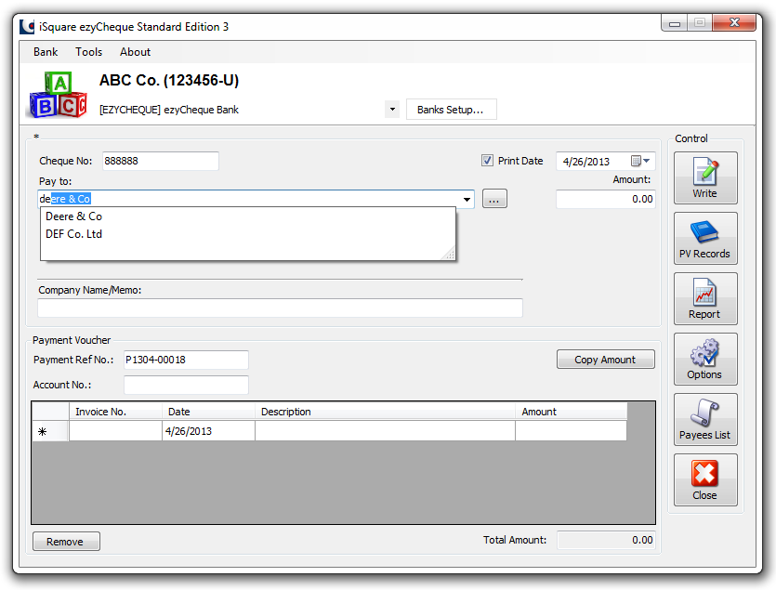776x590 pixels.
Task: Click the Write cheque icon
Action: (x=705, y=178)
